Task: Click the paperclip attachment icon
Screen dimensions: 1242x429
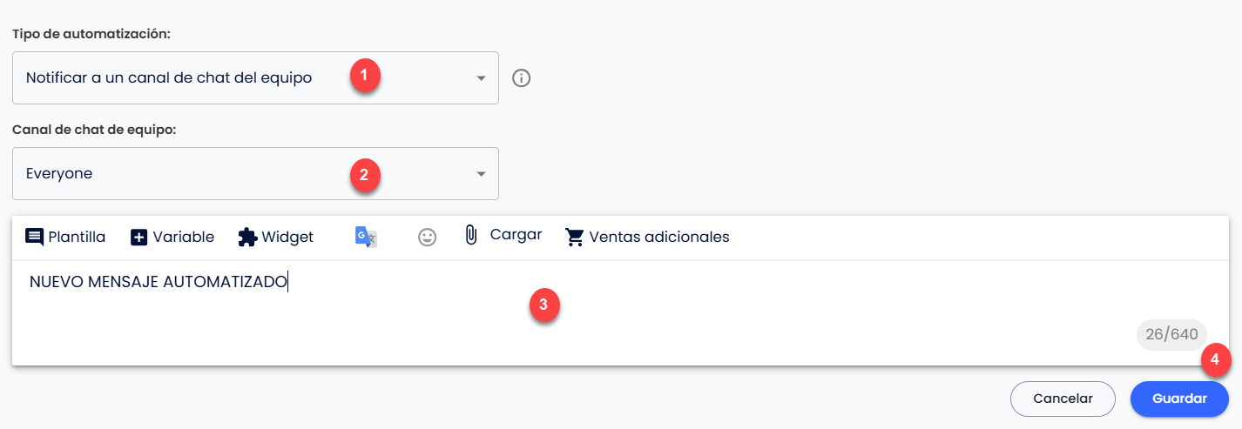Action: [x=471, y=235]
